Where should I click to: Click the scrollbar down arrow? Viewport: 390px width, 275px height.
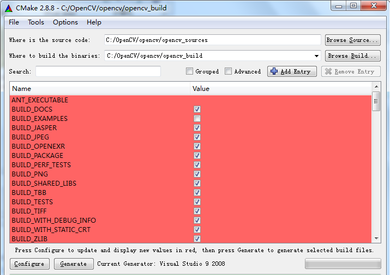(x=376, y=239)
